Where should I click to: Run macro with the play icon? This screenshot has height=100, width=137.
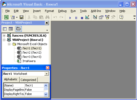click(x=70, y=18)
